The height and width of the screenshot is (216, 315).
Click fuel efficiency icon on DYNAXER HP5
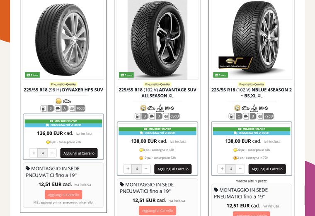click(44, 108)
